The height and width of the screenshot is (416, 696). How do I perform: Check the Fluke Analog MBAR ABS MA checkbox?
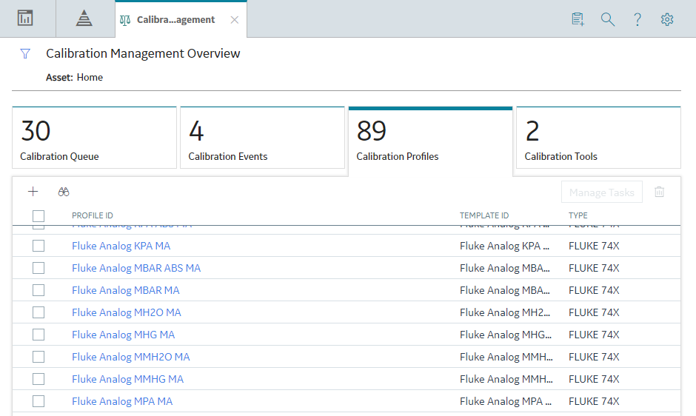click(39, 268)
